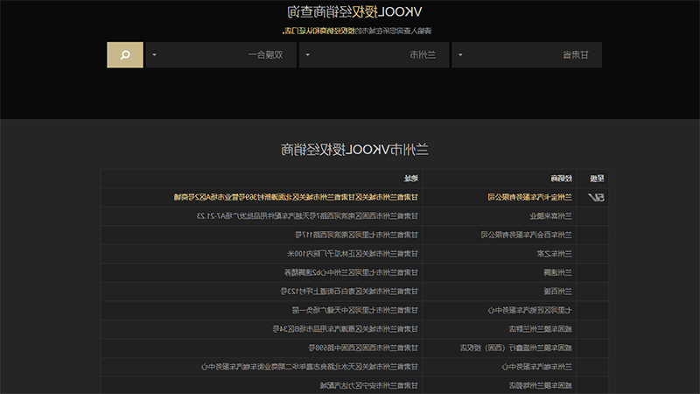The height and width of the screenshot is (394, 700).
Task: Click the instruction text below the page title
Action: (x=357, y=31)
